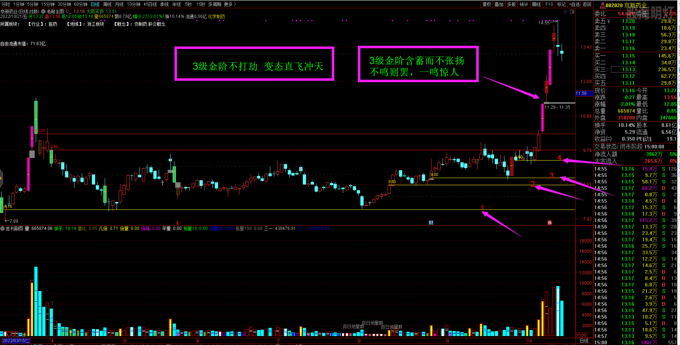680x345 pixels.
Task: Click the date label 2022/03/15/二
Action: 16,341
